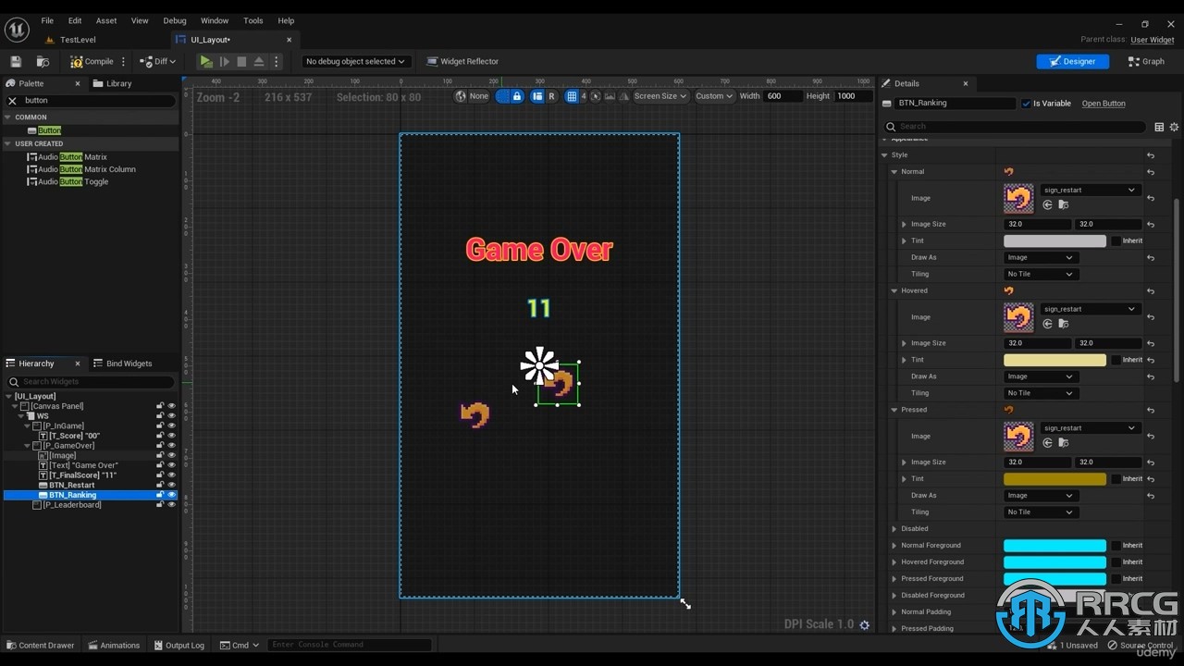Click Pressed Tint dark gold swatch
Viewport: 1184px width, 666px height.
point(1054,479)
